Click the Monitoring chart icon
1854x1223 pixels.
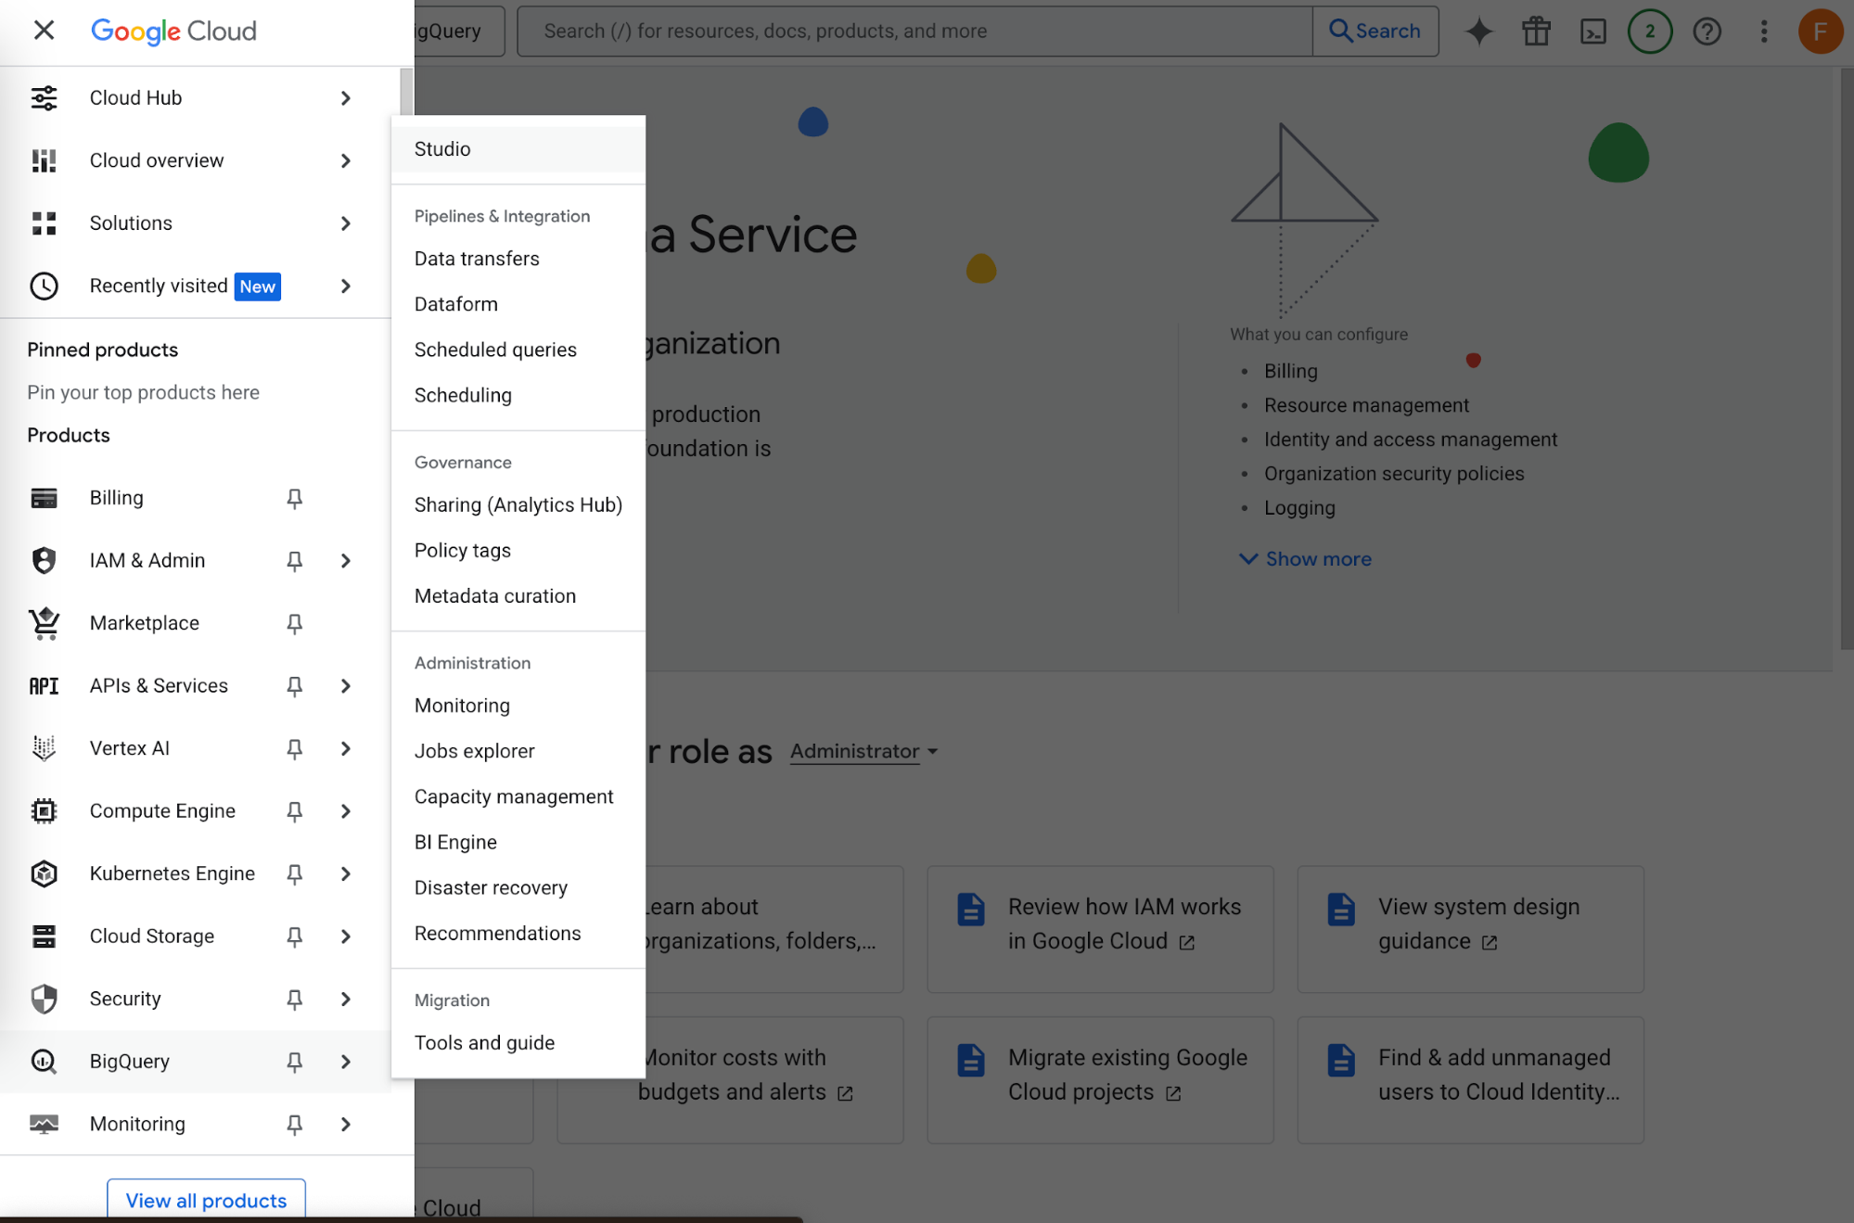pyautogui.click(x=44, y=1124)
